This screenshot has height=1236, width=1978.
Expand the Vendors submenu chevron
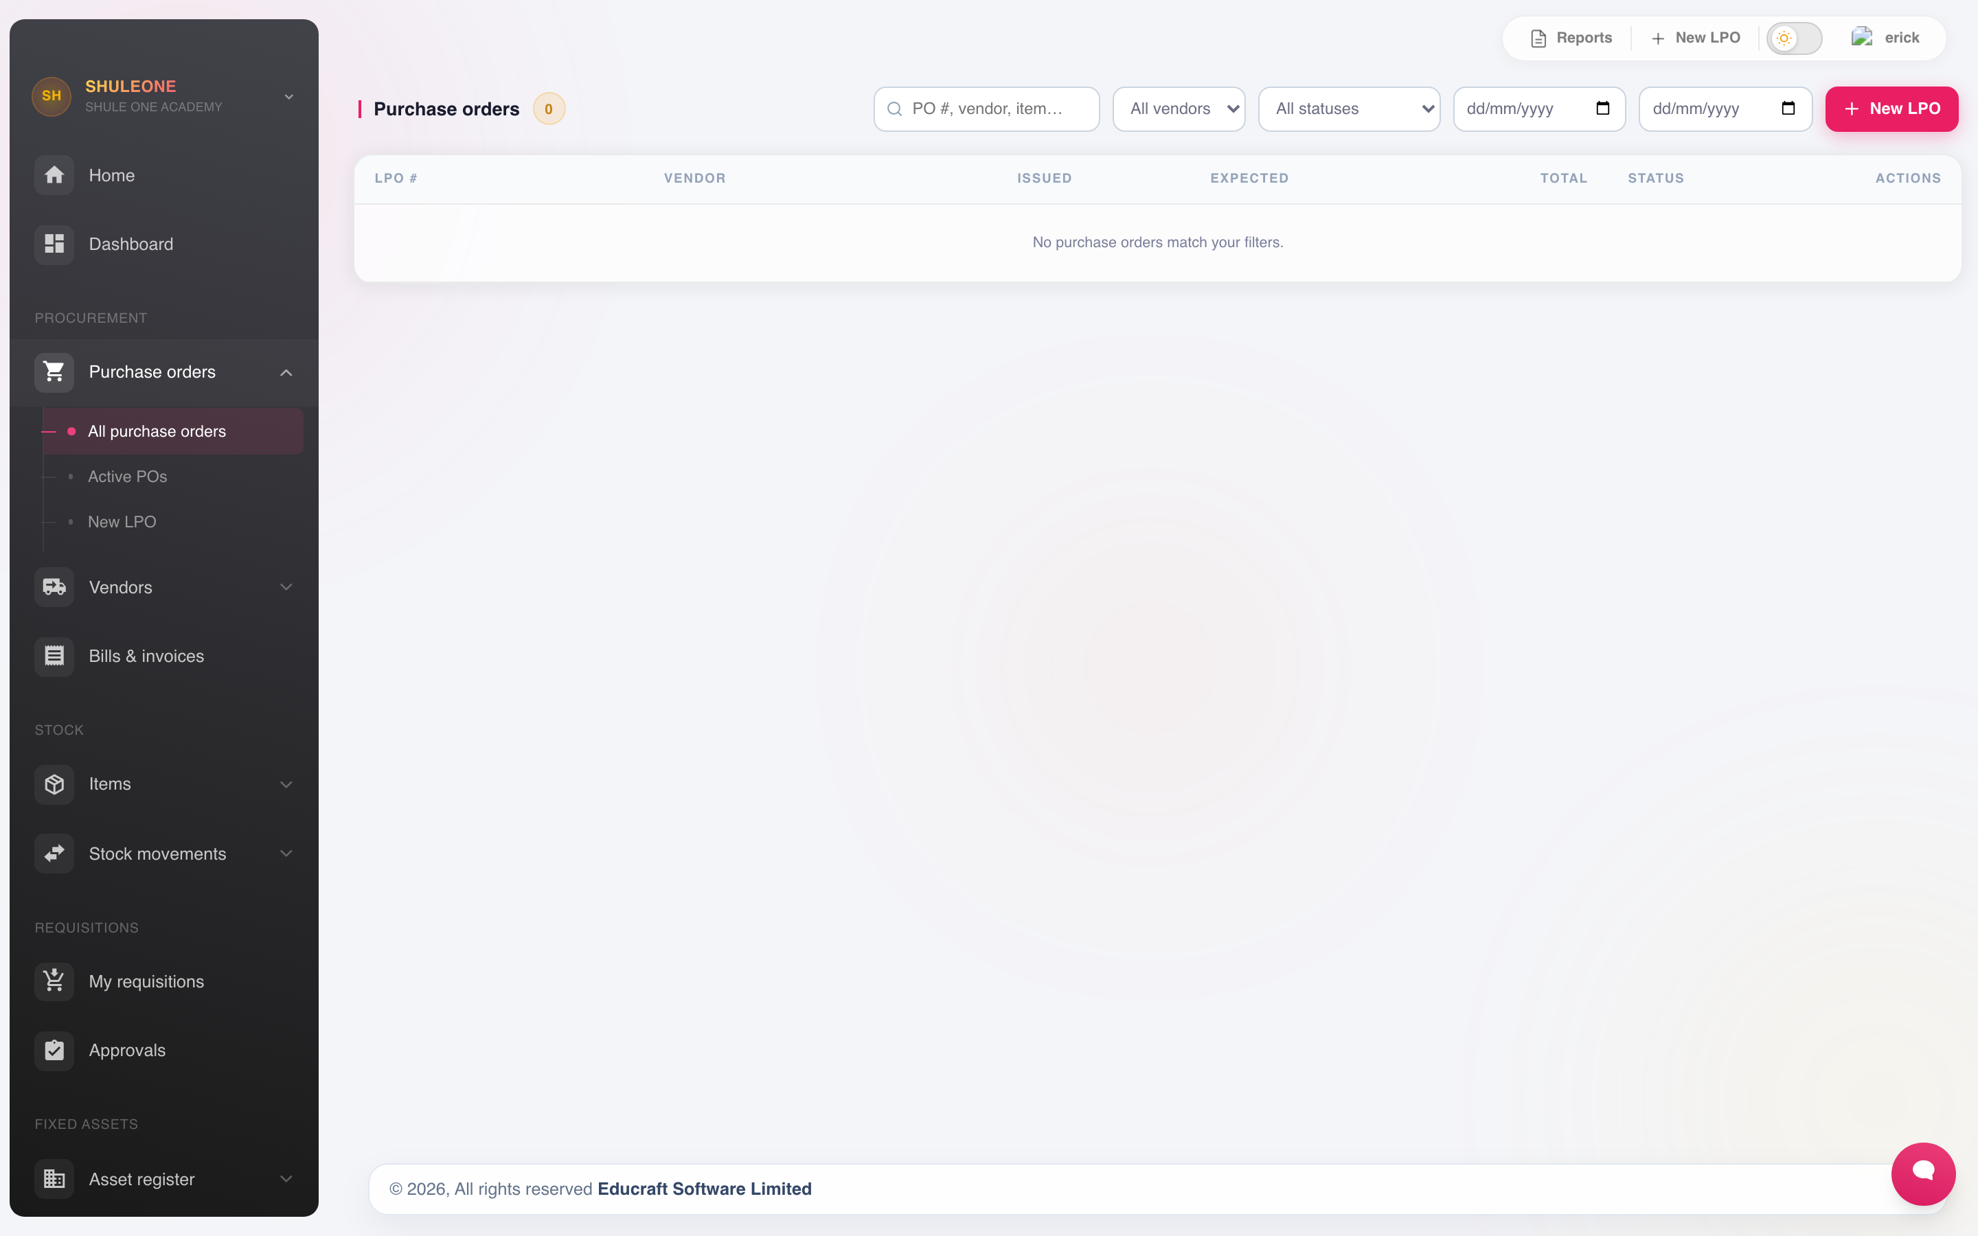coord(286,587)
